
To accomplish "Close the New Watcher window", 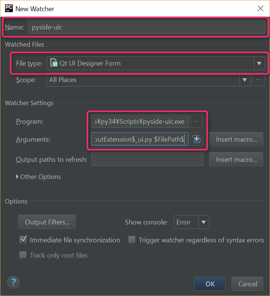I will coord(260,9).
